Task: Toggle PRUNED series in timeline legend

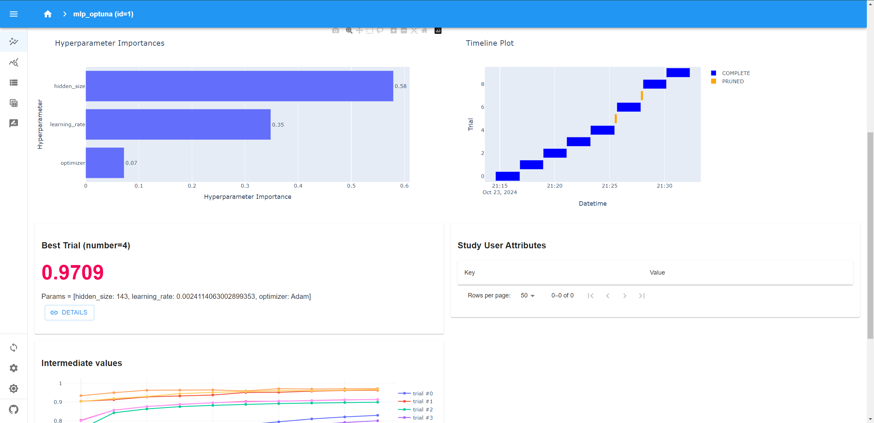Action: 732,81
